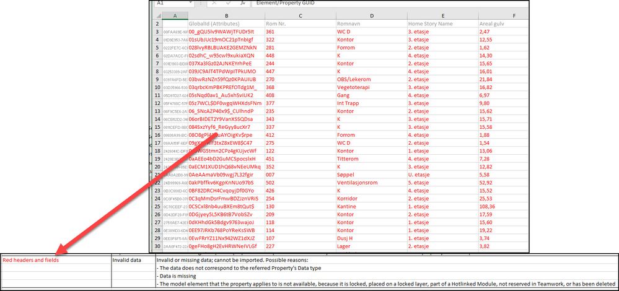This screenshot has width=619, height=291.
Task: Select column C header
Action: click(301, 15)
